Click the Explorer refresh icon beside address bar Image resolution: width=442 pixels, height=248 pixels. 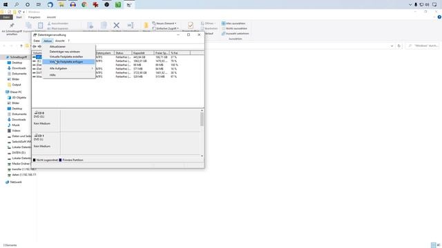(399, 46)
